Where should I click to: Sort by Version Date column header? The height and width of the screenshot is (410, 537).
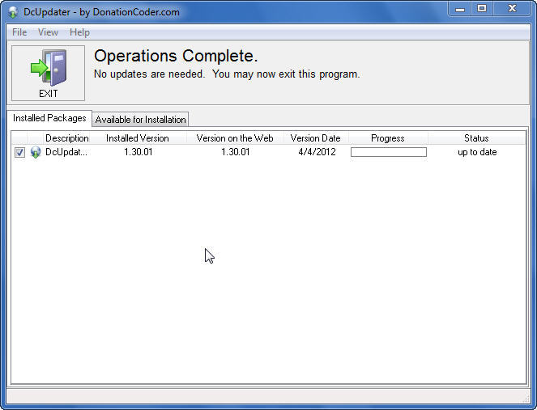click(315, 138)
